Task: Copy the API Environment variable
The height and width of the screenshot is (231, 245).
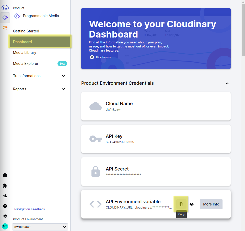Action: [x=181, y=204]
